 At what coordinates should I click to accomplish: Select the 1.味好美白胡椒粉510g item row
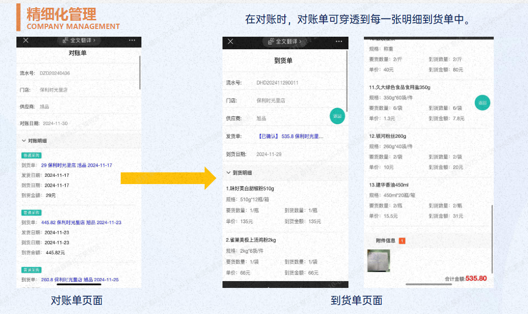click(250, 188)
